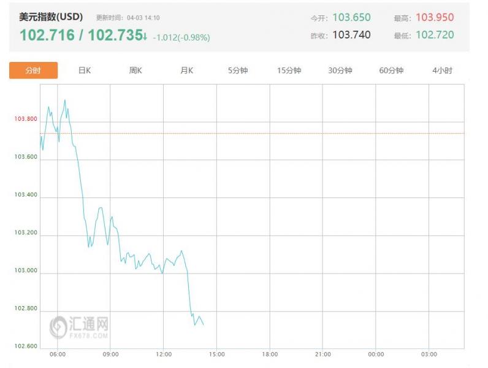Click the 12:00 time axis label
This screenshot has height=368, width=488.
(x=163, y=355)
